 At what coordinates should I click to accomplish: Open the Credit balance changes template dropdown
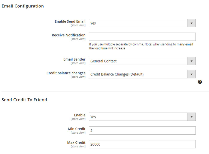[142, 74]
